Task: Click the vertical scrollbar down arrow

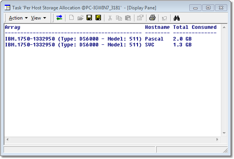Action: click(x=224, y=133)
